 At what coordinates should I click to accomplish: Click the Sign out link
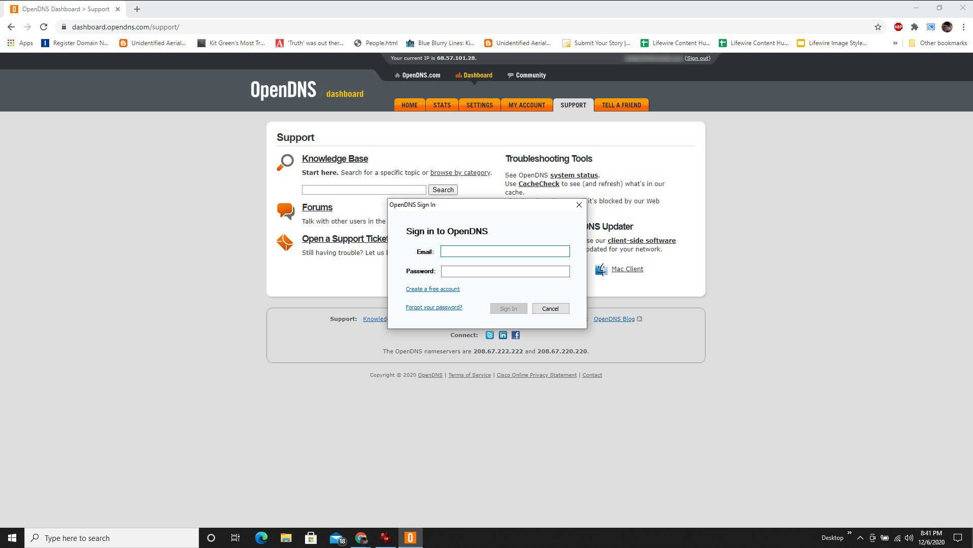coord(697,58)
